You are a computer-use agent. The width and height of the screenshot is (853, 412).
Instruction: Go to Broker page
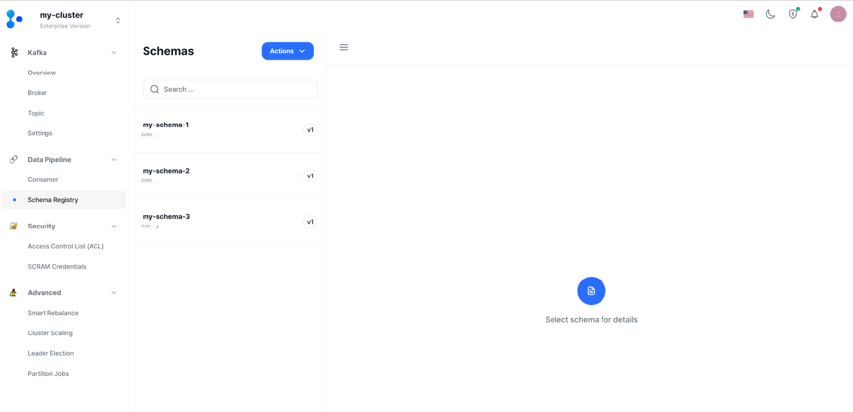click(37, 93)
